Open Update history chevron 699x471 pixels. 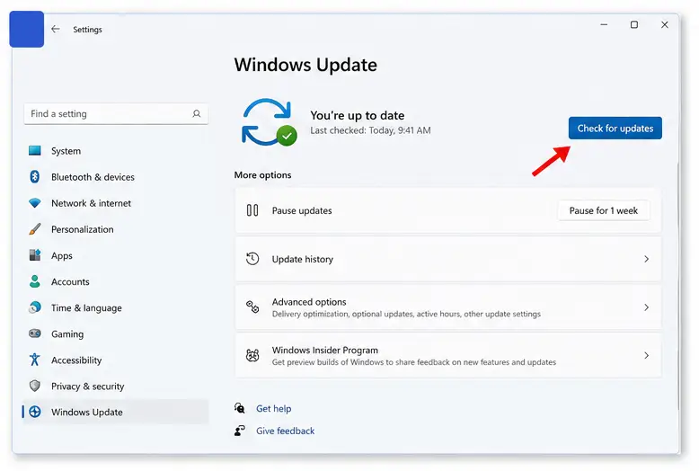[646, 259]
